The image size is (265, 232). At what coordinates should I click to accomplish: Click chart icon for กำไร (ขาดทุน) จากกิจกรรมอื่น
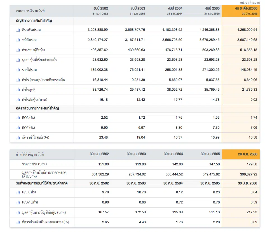pyautogui.click(x=18, y=80)
